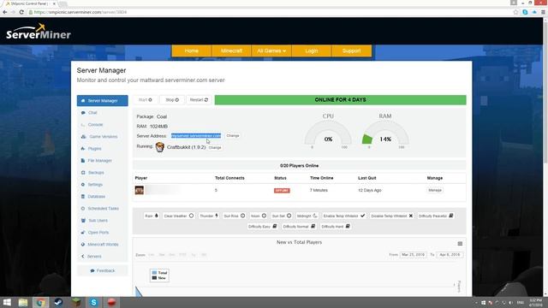
Task: Open server Settings in the sidebar
Action: click(x=95, y=185)
